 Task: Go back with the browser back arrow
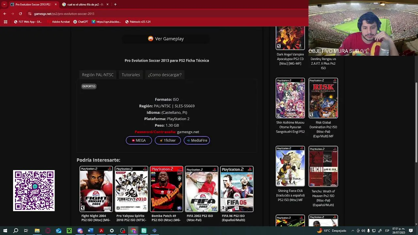[x=5, y=14]
